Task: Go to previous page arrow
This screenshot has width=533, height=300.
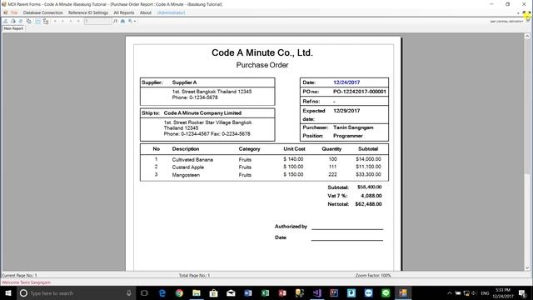Action: pyautogui.click(x=63, y=21)
